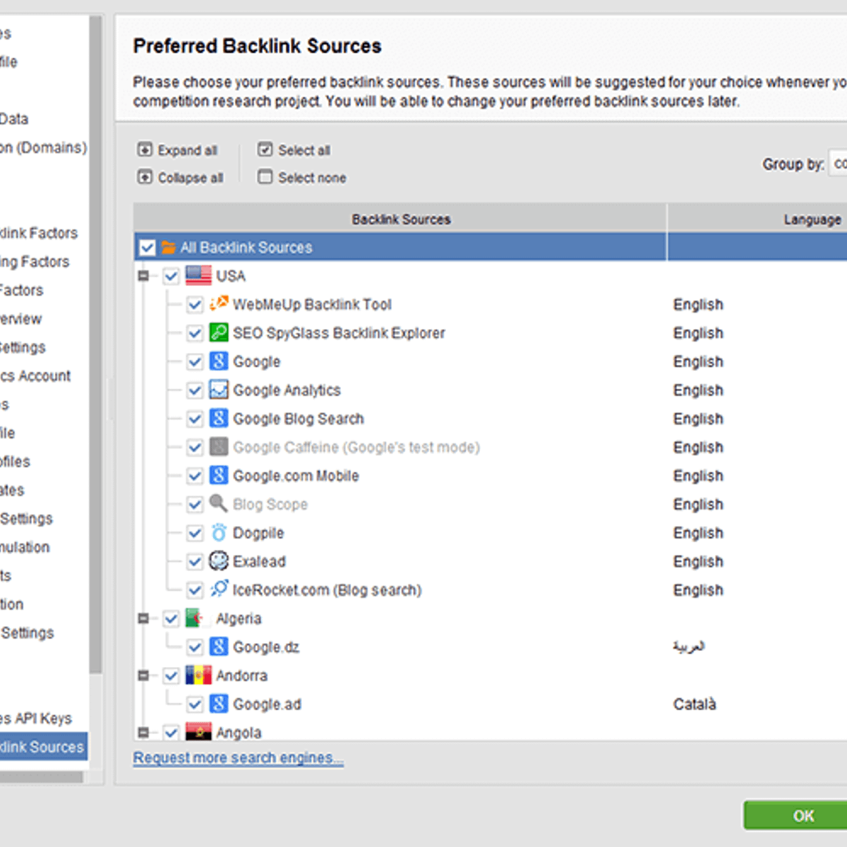847x847 pixels.
Task: Open the (Domains) sidebar item
Action: (x=43, y=148)
